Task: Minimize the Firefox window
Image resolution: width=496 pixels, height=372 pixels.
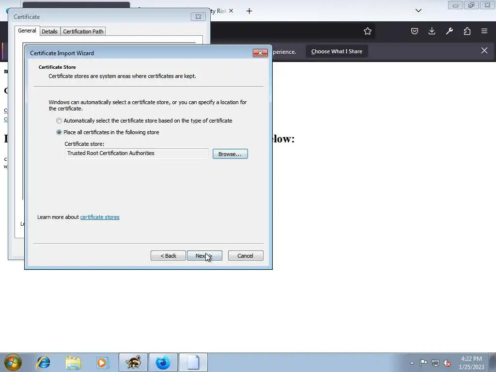Action: (455, 5)
